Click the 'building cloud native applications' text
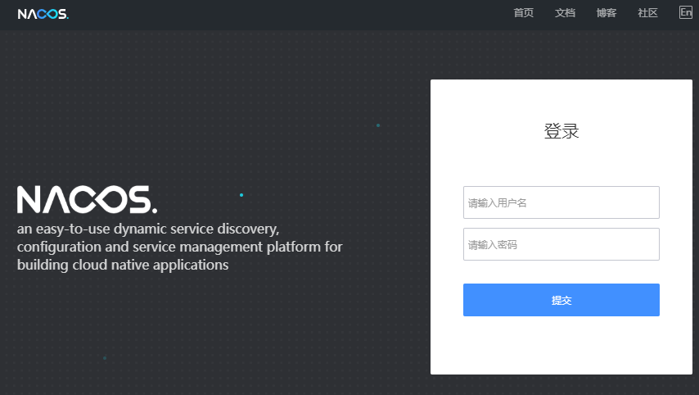 [x=122, y=266]
